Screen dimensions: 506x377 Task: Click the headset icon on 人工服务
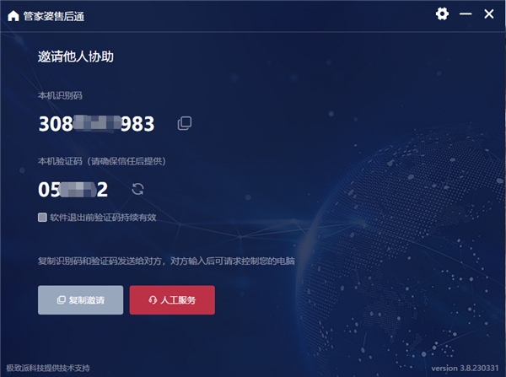point(153,300)
